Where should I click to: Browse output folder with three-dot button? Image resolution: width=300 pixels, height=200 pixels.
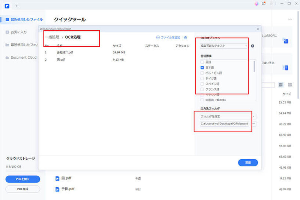pos(254,124)
